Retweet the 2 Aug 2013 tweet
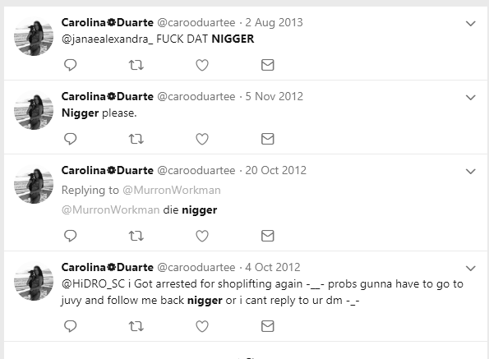 click(136, 65)
